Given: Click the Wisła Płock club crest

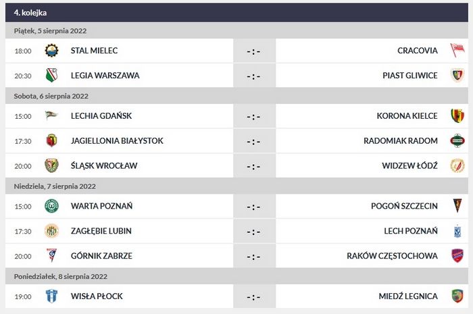Looking at the screenshot, I should coord(51,296).
